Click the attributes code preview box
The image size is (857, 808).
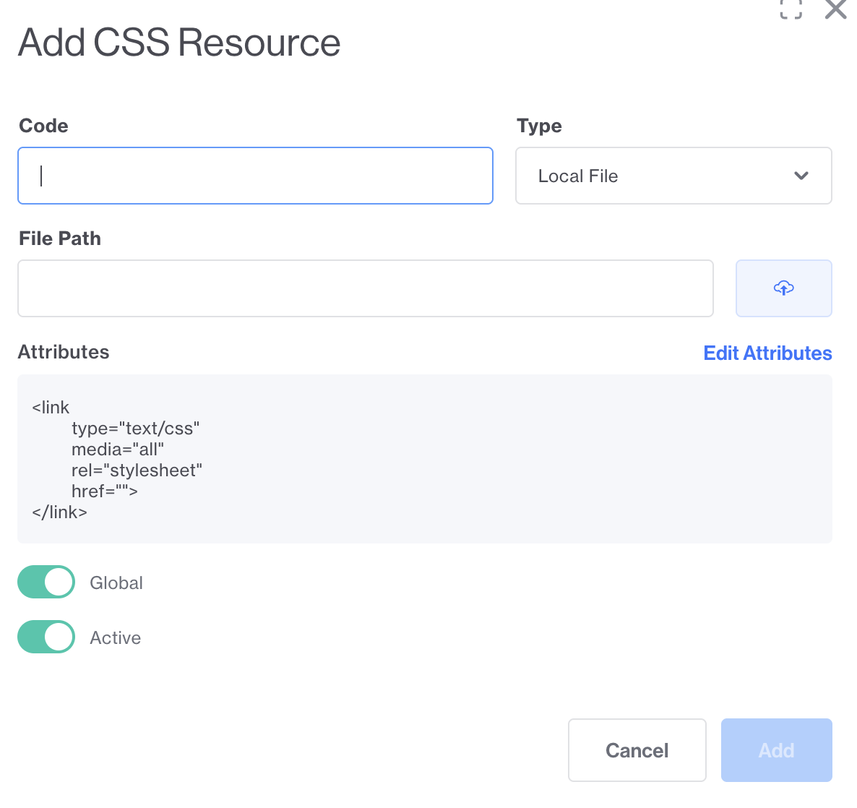pos(424,458)
